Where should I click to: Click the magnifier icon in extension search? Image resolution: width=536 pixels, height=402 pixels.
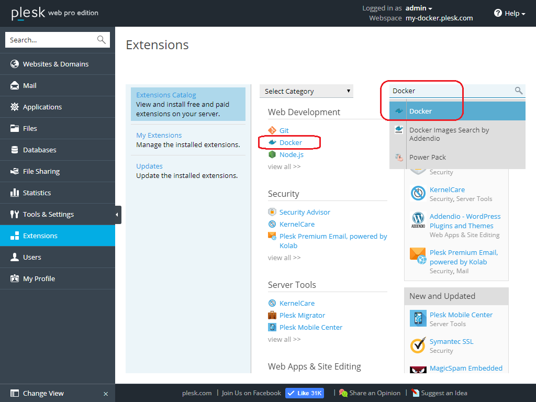coord(518,91)
